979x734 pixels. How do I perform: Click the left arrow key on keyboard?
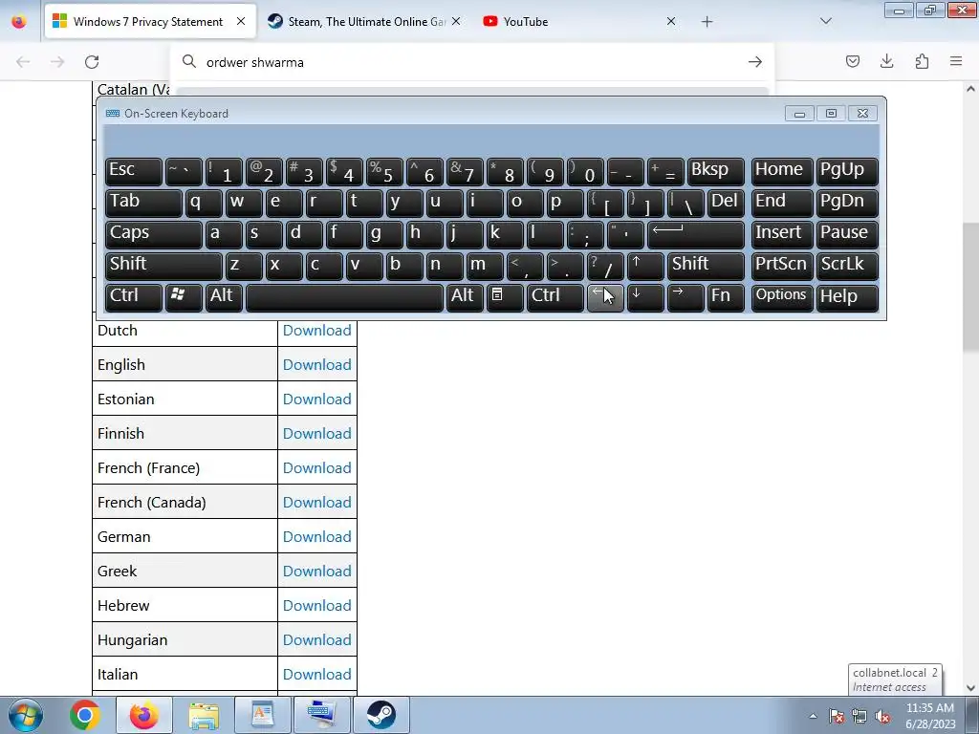click(x=605, y=297)
